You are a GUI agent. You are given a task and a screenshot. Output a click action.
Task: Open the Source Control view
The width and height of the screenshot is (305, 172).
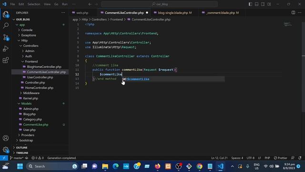[x=6, y=37]
